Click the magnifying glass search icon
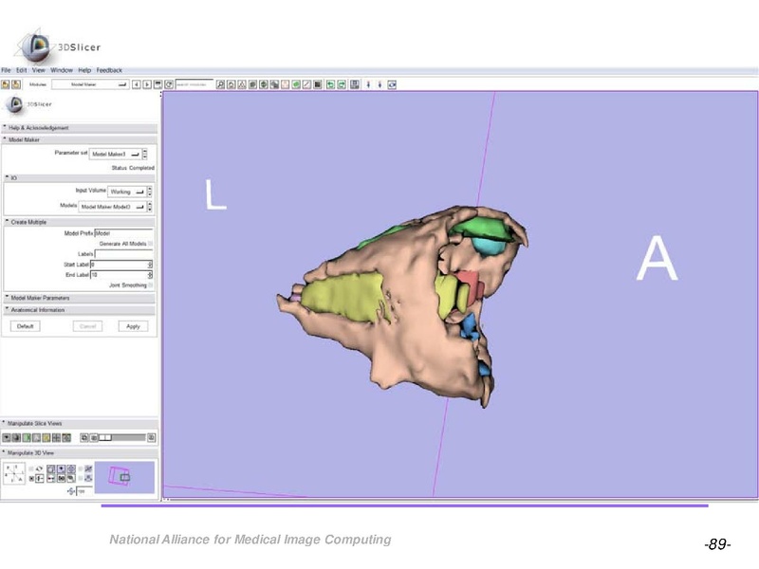This screenshot has height=569, width=759. (220, 84)
